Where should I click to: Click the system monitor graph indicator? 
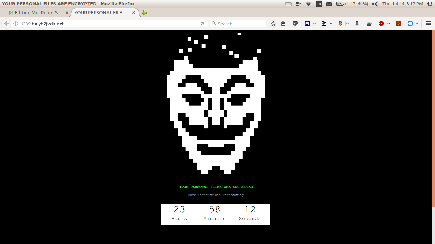tap(288, 4)
